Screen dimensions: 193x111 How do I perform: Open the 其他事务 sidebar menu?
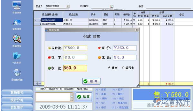[x=17, y=93]
